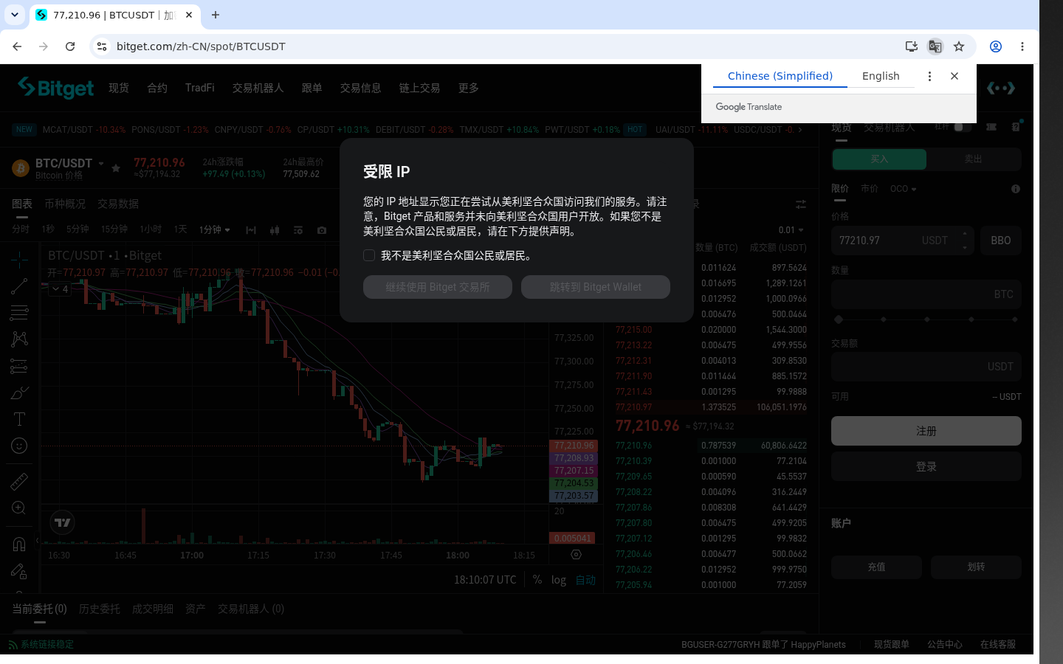The width and height of the screenshot is (1063, 664).
Task: Click the lock drawings pencil icon
Action: (x=19, y=571)
